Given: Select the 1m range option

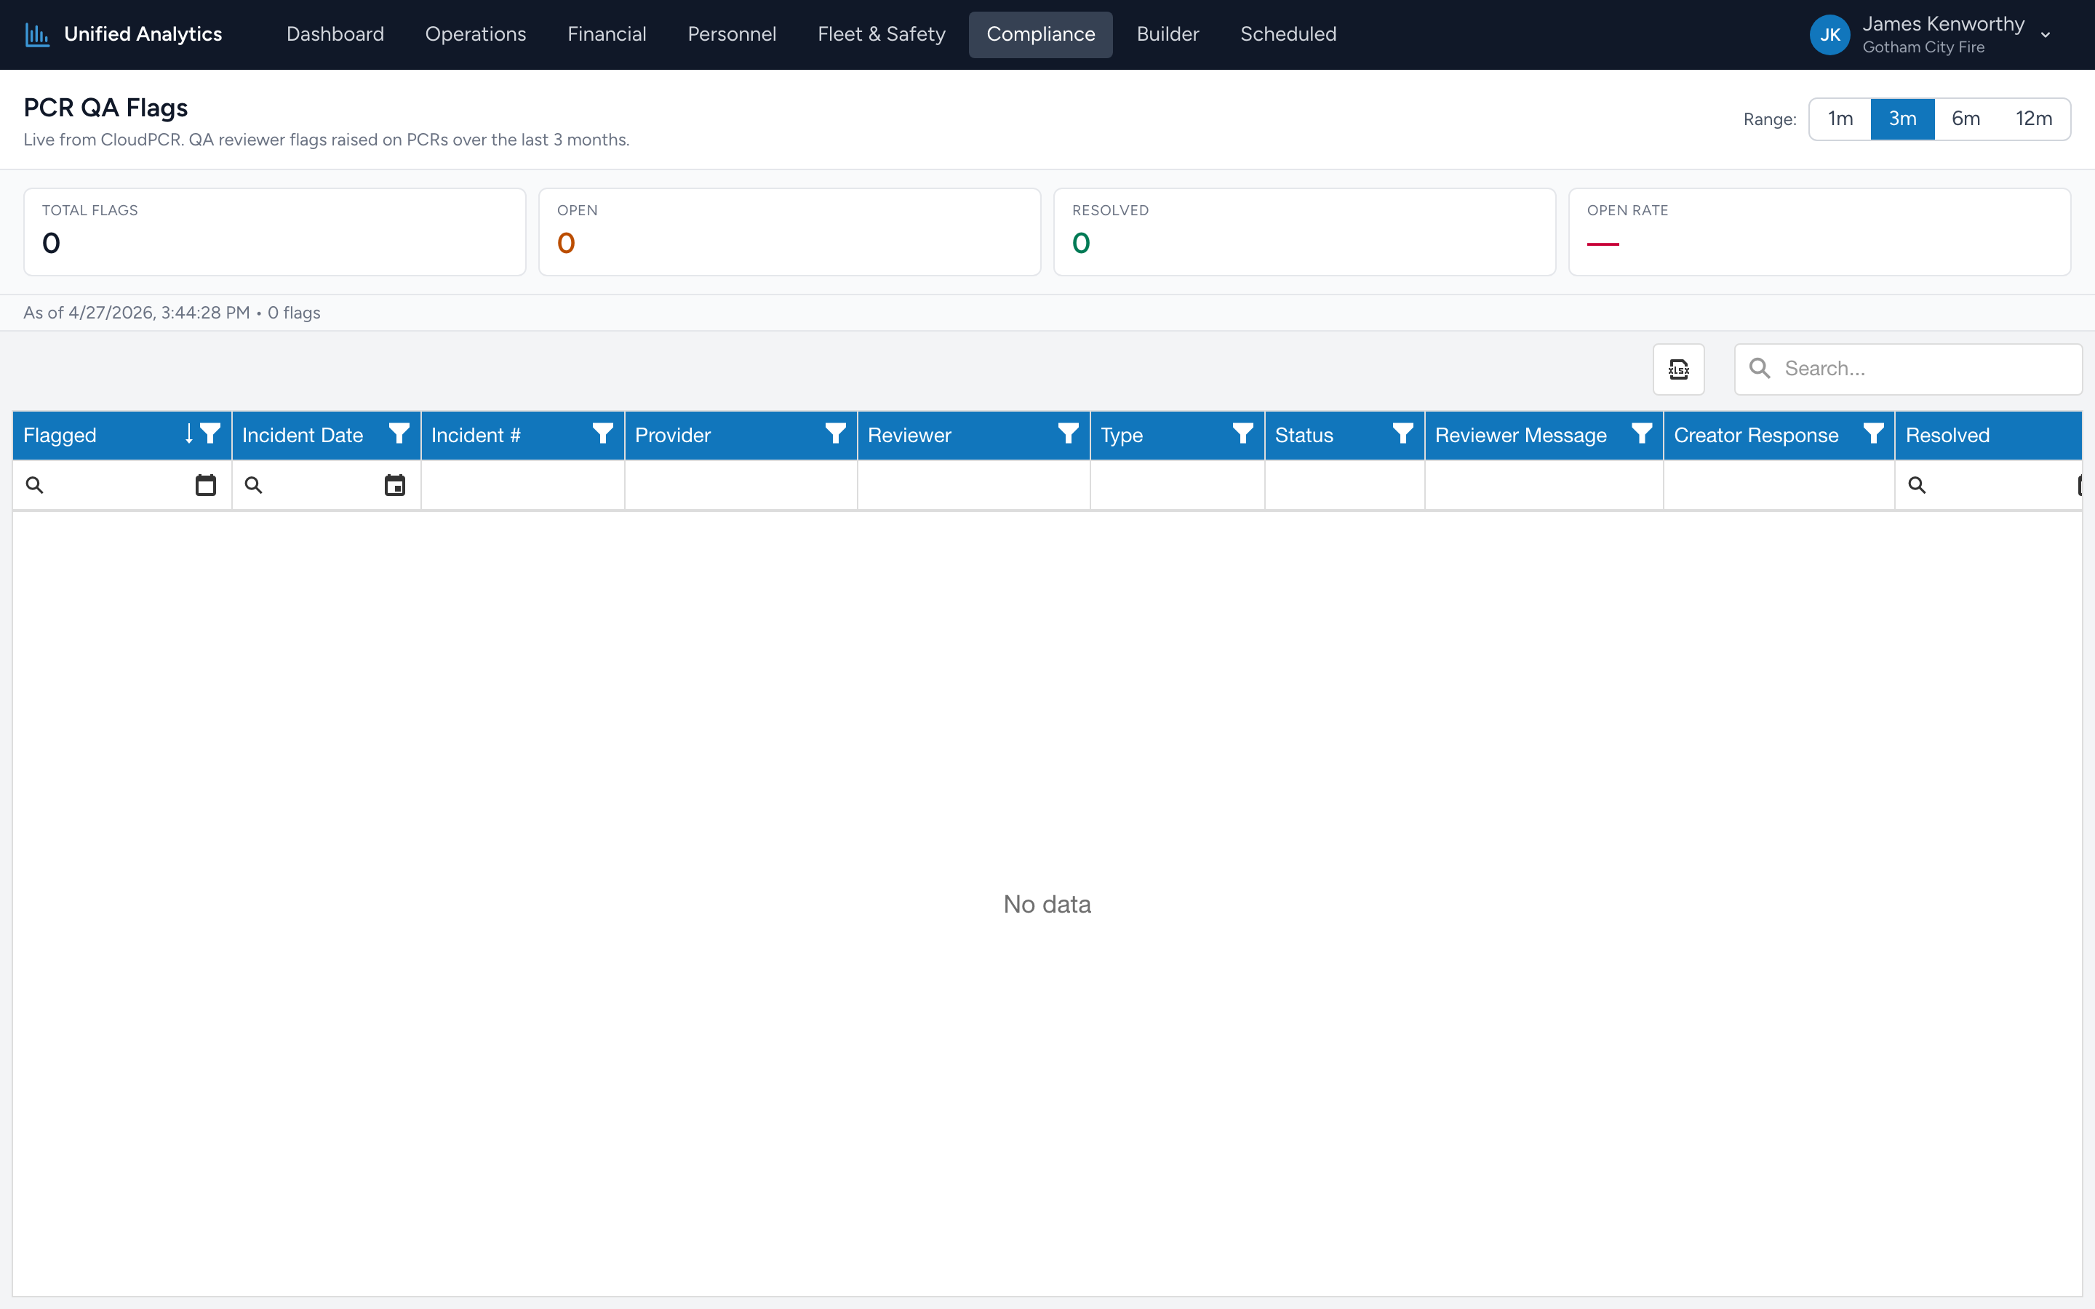Looking at the screenshot, I should click(x=1840, y=119).
